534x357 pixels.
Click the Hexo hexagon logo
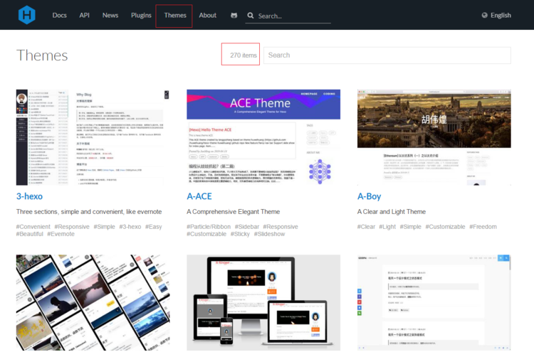pyautogui.click(x=26, y=15)
